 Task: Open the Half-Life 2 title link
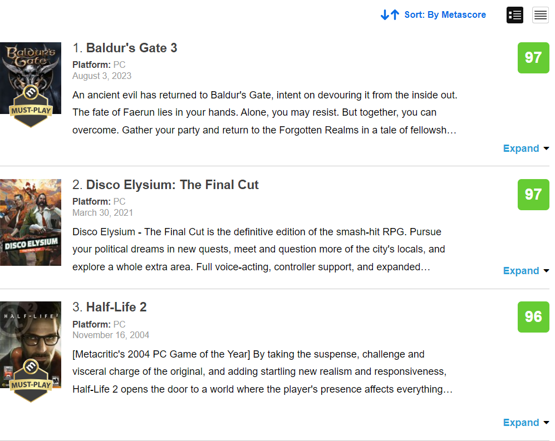[116, 308]
